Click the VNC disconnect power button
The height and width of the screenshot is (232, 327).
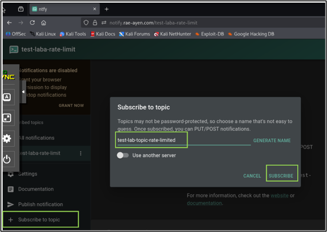7,159
